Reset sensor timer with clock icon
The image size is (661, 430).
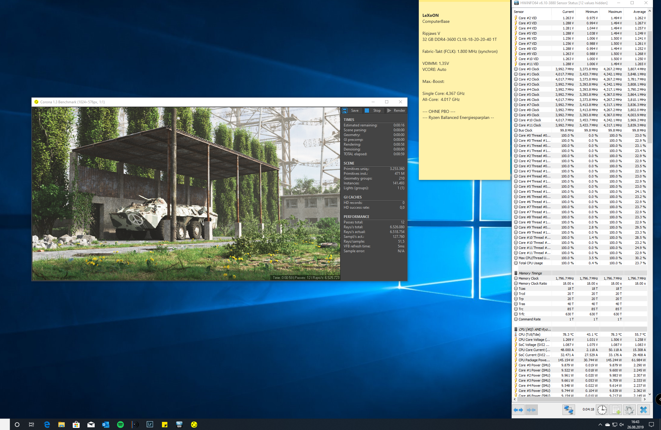[602, 410]
